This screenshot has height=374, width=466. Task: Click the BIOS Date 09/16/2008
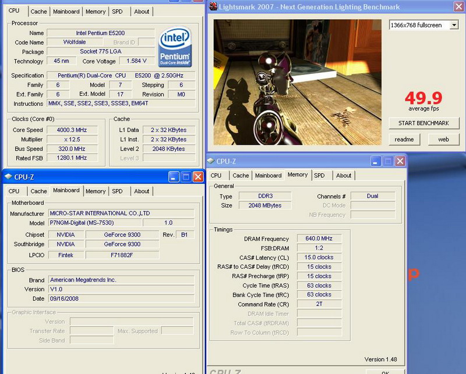pyautogui.click(x=121, y=298)
